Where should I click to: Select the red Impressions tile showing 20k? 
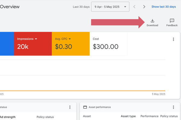(33, 44)
